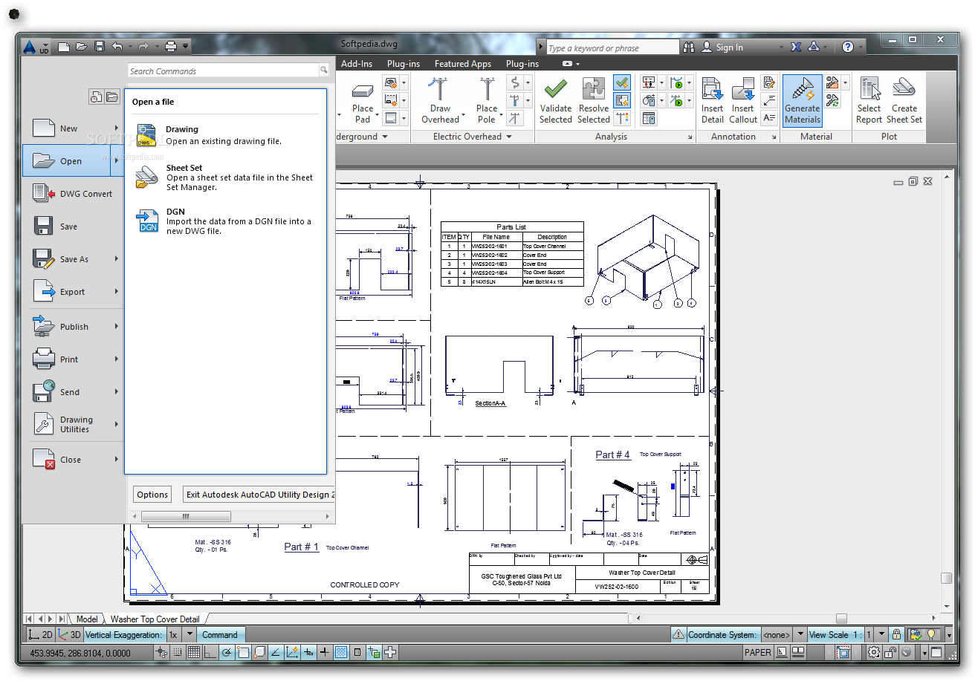Viewport: 975px width, 681px height.
Task: Toggle Show/Hide Transparency in status bar
Action: tap(341, 653)
